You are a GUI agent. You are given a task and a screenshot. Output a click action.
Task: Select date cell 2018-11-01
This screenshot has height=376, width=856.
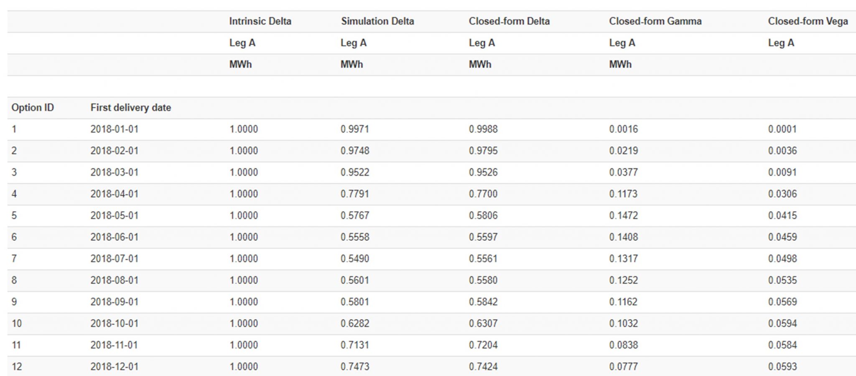click(x=114, y=345)
